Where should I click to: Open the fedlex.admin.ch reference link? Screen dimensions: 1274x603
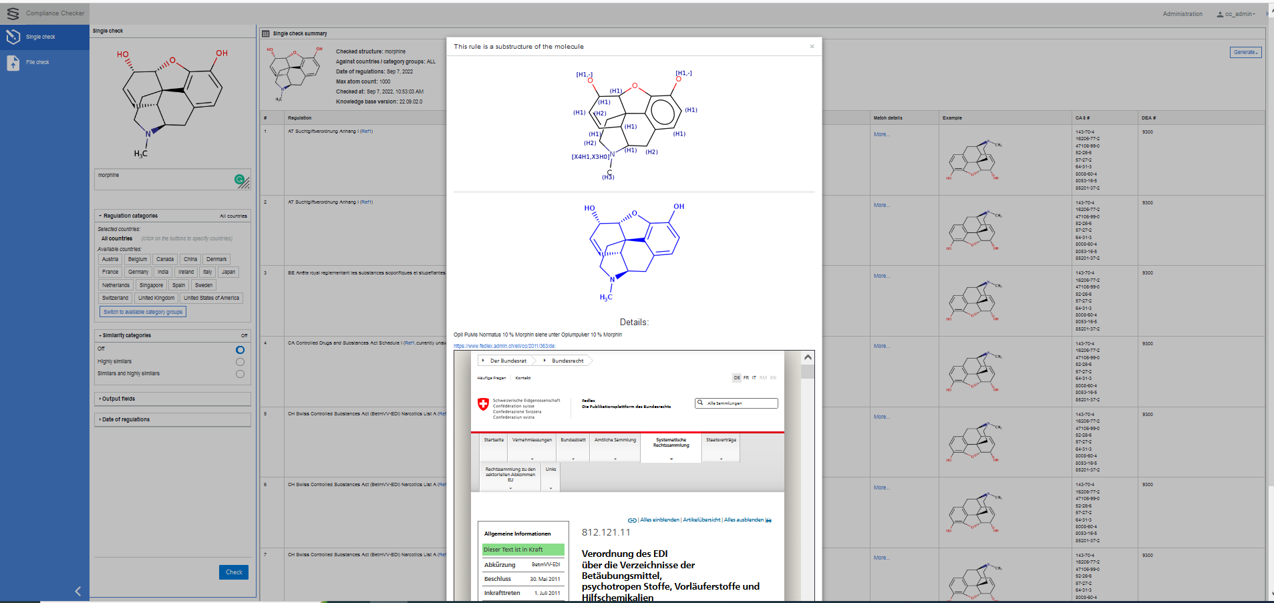point(504,346)
